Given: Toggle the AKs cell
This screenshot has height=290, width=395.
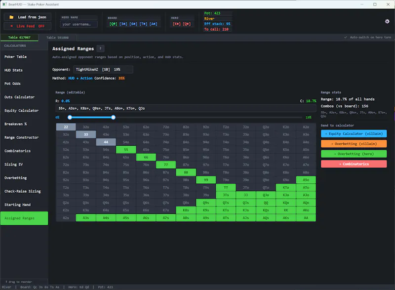Looking at the screenshot, I should (x=286, y=218).
